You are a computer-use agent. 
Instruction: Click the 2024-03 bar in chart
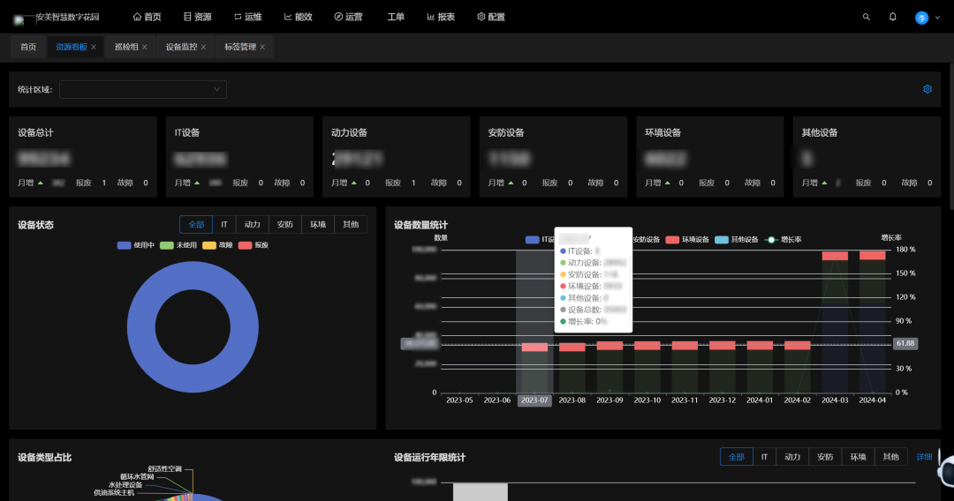point(835,322)
